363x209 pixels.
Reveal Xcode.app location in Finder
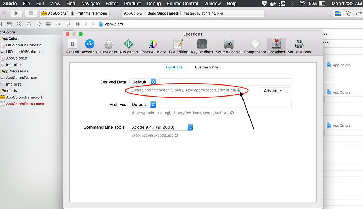pyautogui.click(x=177, y=135)
